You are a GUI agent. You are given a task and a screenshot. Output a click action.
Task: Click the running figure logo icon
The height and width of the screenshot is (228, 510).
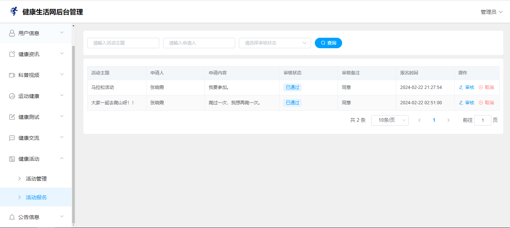point(14,12)
